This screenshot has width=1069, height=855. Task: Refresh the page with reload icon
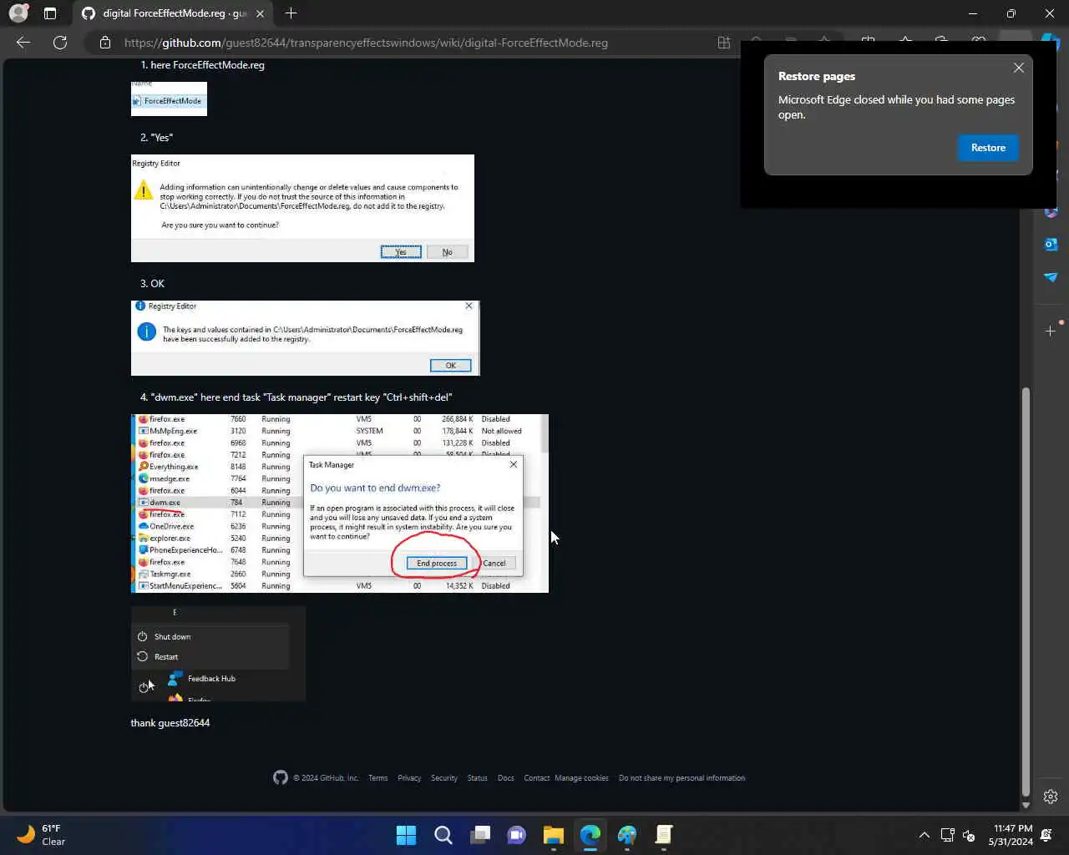pyautogui.click(x=60, y=43)
